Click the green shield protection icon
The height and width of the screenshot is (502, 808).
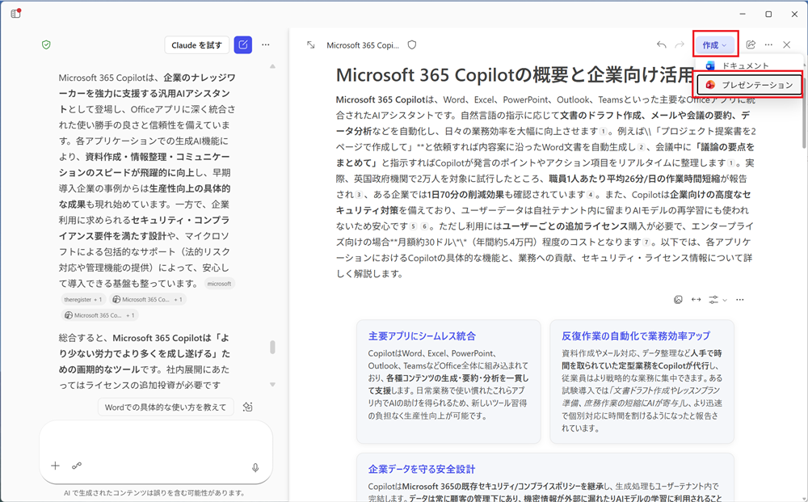tap(46, 45)
